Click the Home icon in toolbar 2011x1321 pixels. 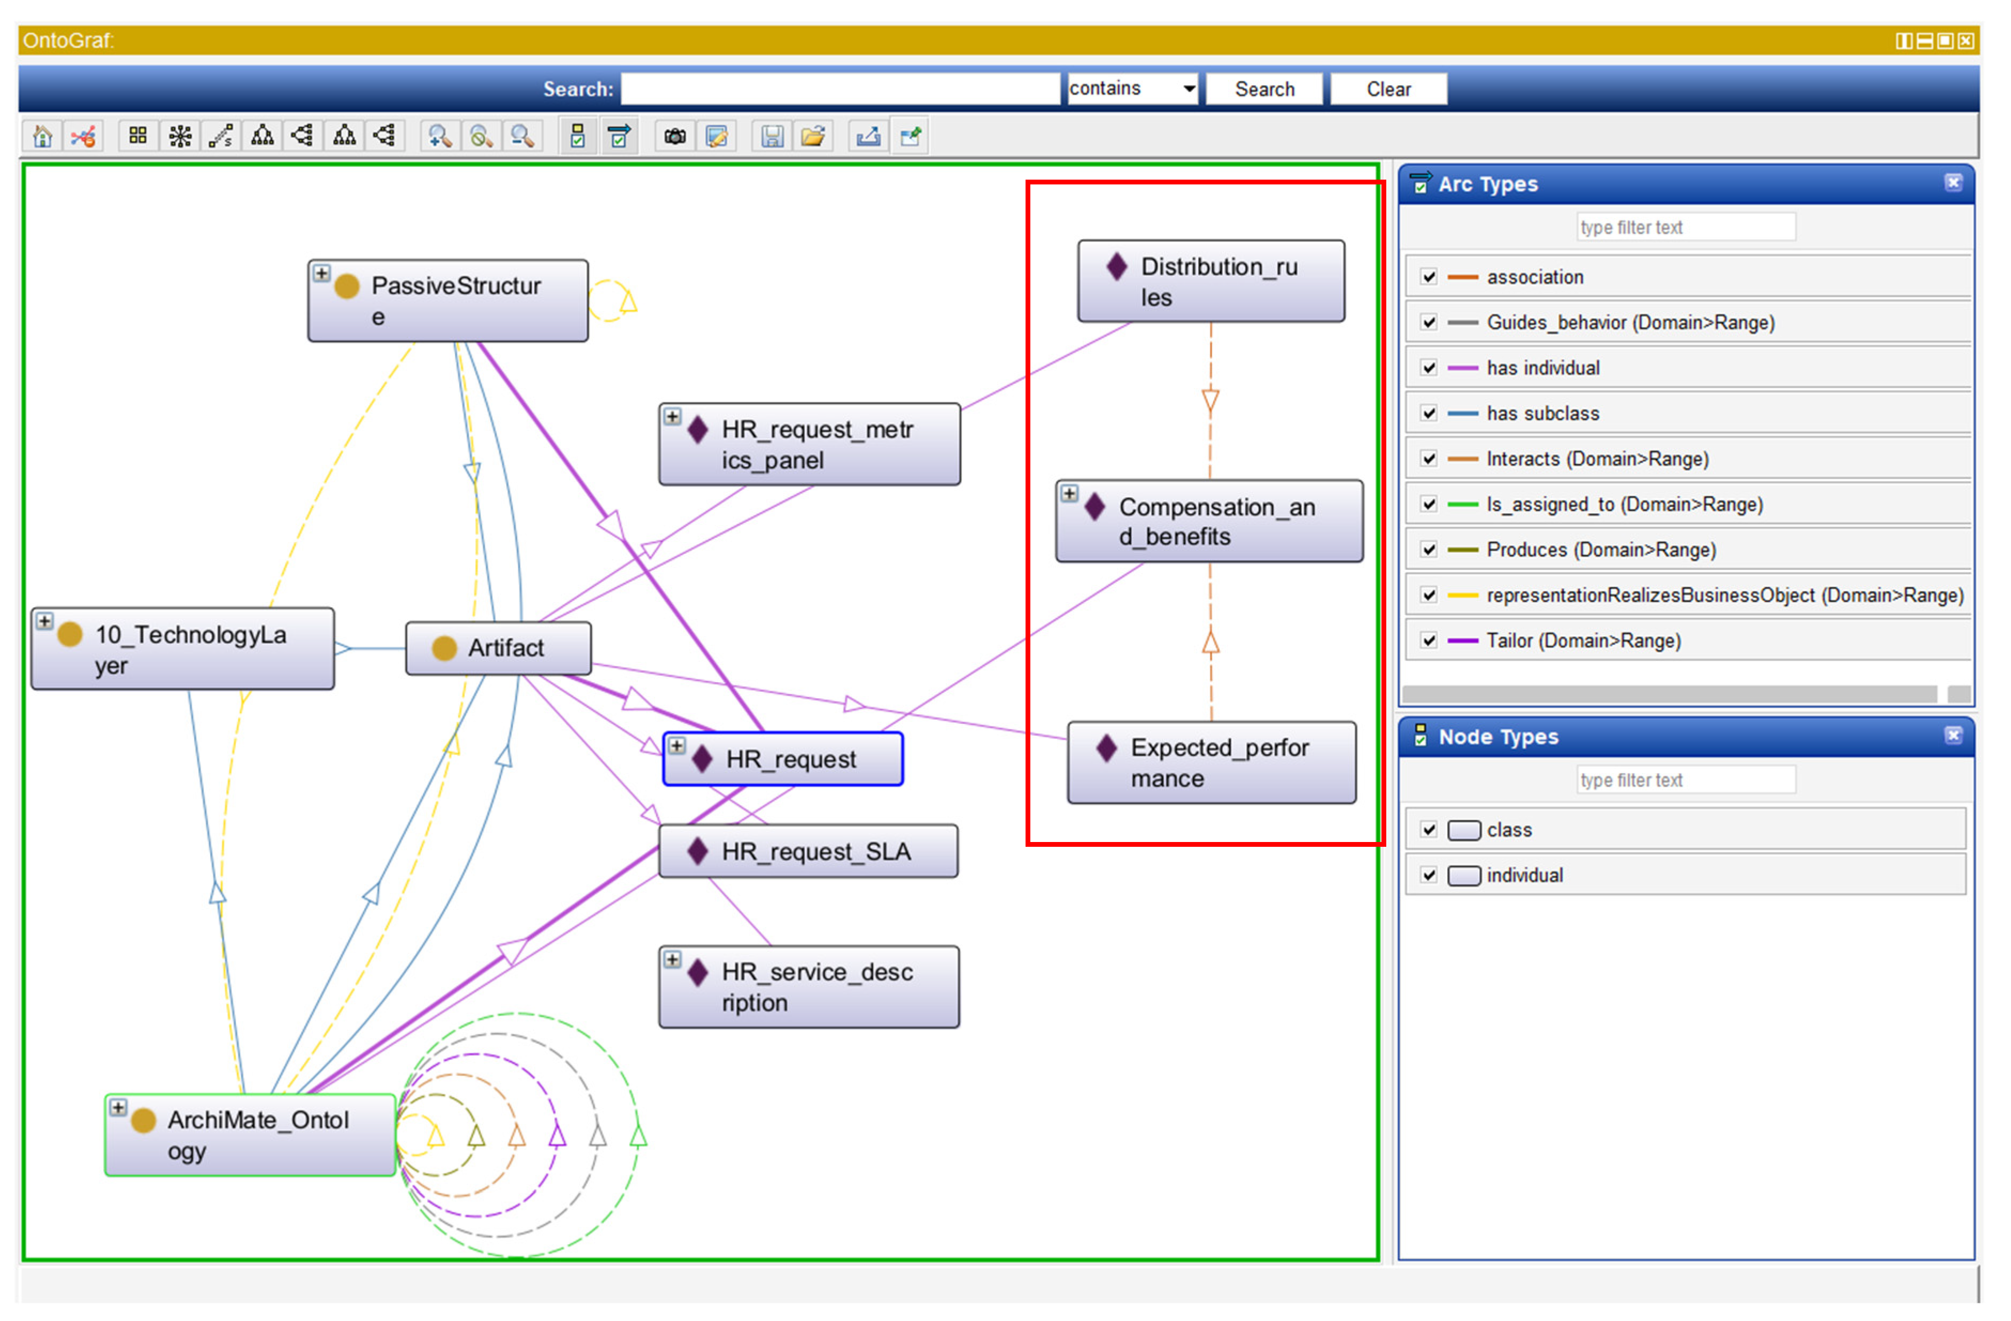click(x=42, y=137)
